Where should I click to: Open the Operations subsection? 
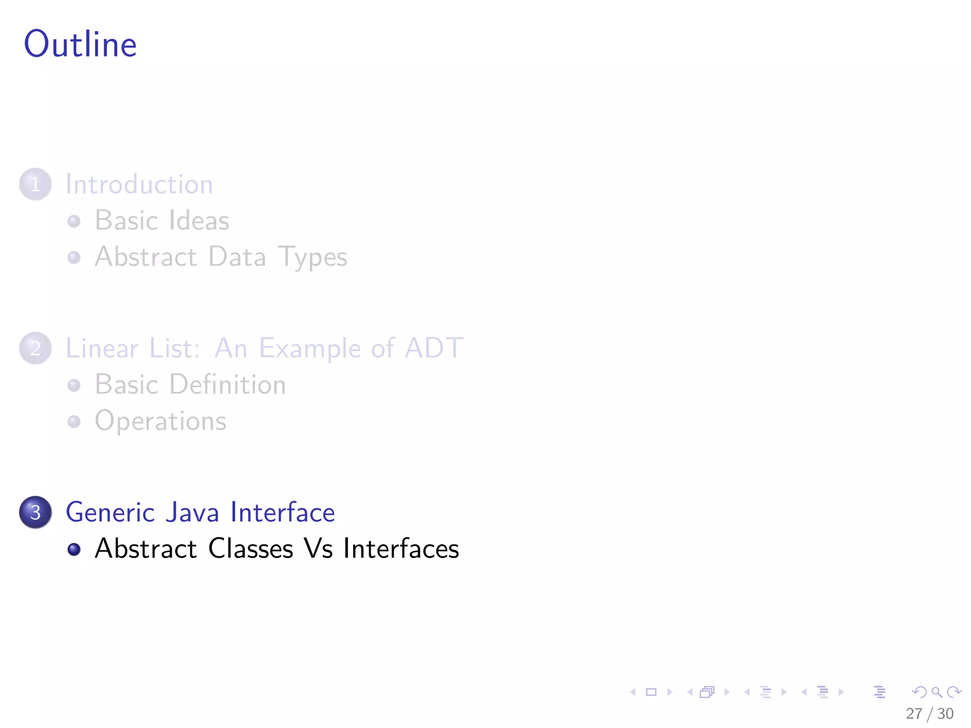coord(160,421)
